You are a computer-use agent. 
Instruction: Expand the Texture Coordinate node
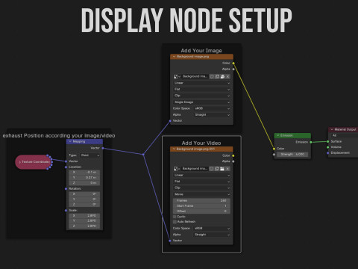pyautogui.click(x=20, y=162)
